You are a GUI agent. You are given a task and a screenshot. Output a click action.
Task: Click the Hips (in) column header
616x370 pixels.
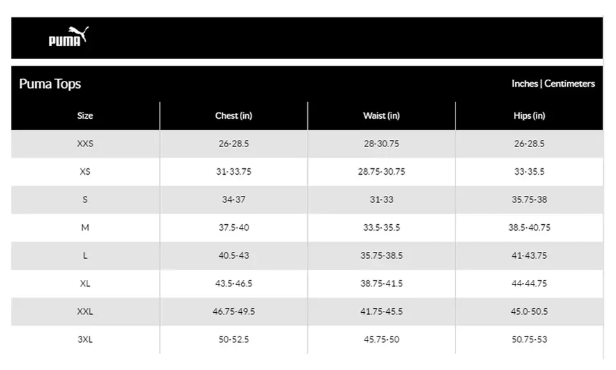click(x=529, y=116)
